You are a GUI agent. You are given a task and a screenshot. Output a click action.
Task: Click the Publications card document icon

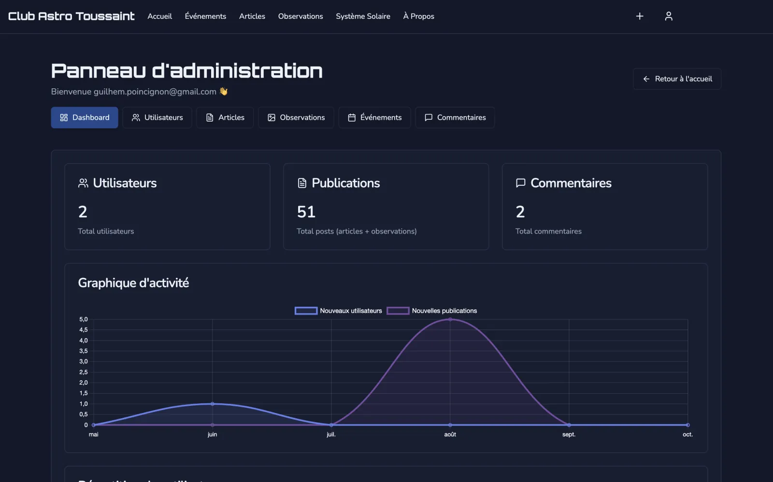[x=302, y=183]
